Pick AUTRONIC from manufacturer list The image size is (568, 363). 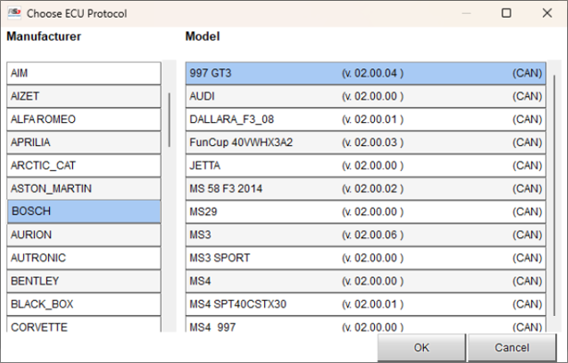(x=84, y=258)
